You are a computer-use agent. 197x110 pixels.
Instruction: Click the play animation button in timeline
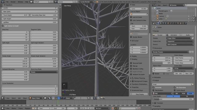[88, 108]
